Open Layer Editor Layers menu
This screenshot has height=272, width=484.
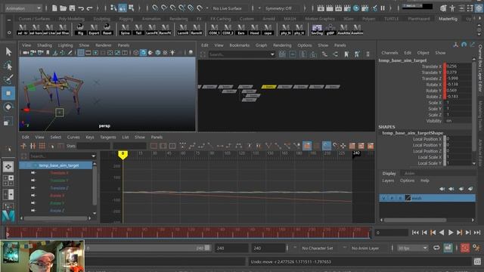(x=388, y=181)
